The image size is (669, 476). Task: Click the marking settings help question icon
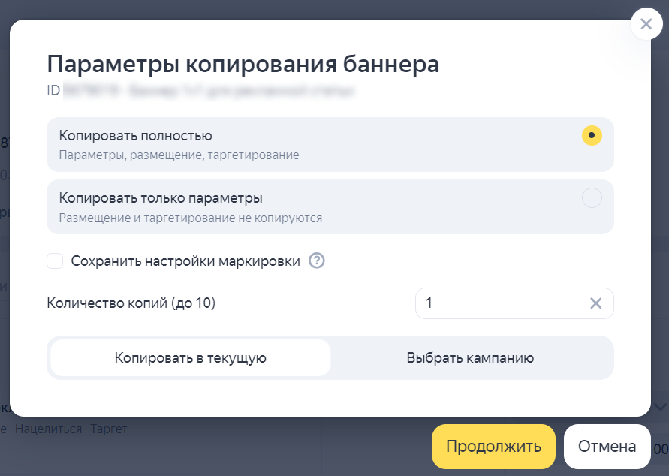[x=317, y=261]
